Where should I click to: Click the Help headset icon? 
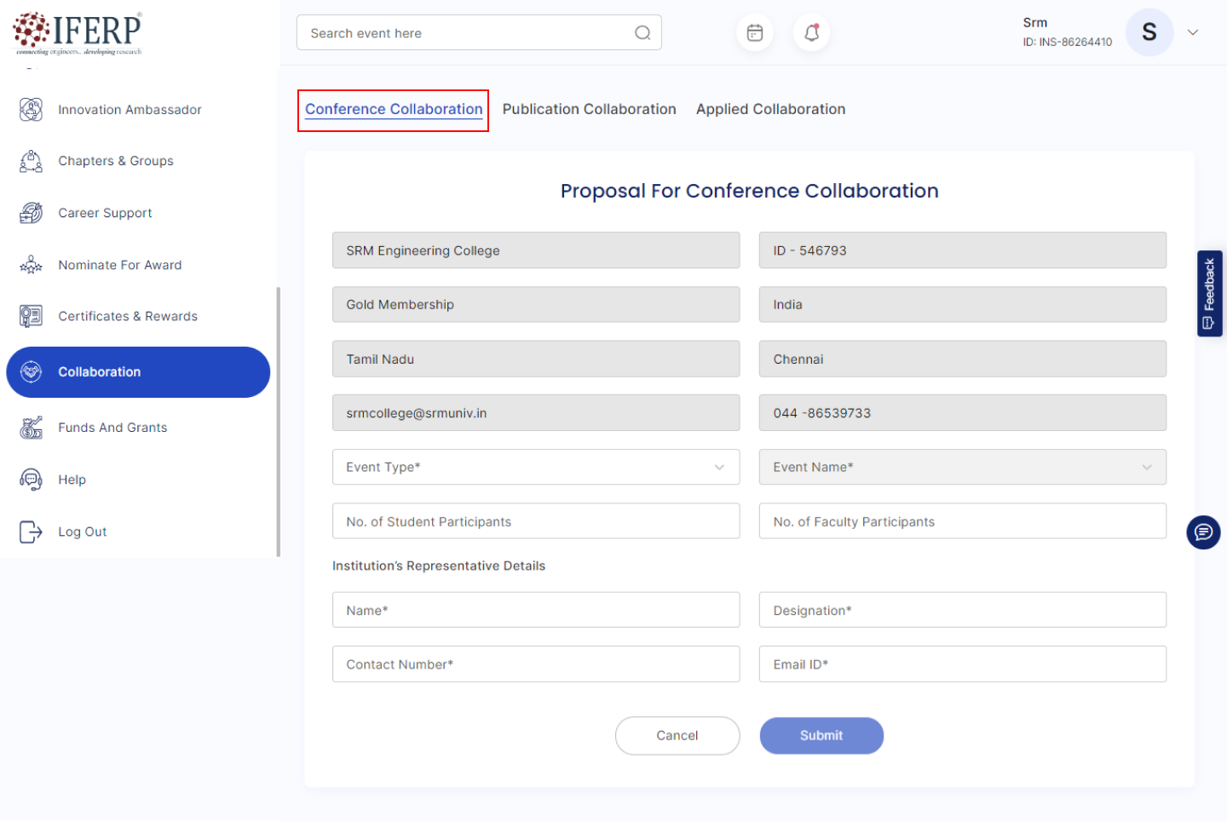[x=31, y=480]
